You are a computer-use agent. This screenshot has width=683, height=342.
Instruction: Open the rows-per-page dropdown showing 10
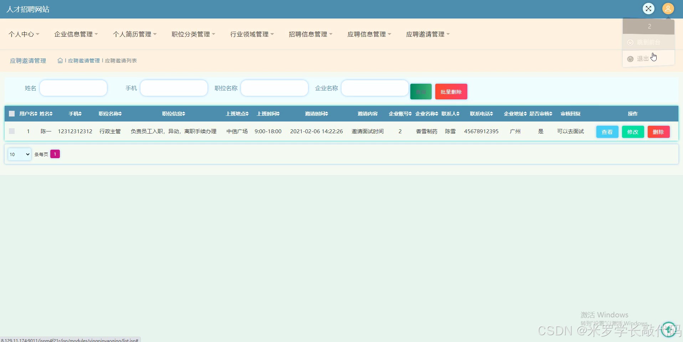tap(20, 154)
